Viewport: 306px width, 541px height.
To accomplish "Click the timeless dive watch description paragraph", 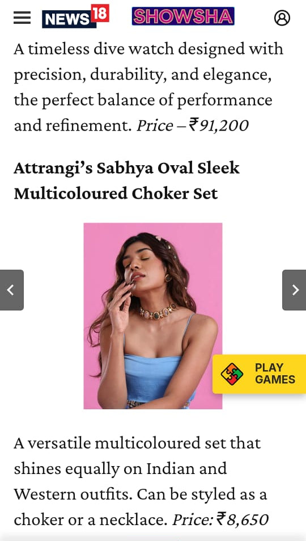I will [148, 87].
